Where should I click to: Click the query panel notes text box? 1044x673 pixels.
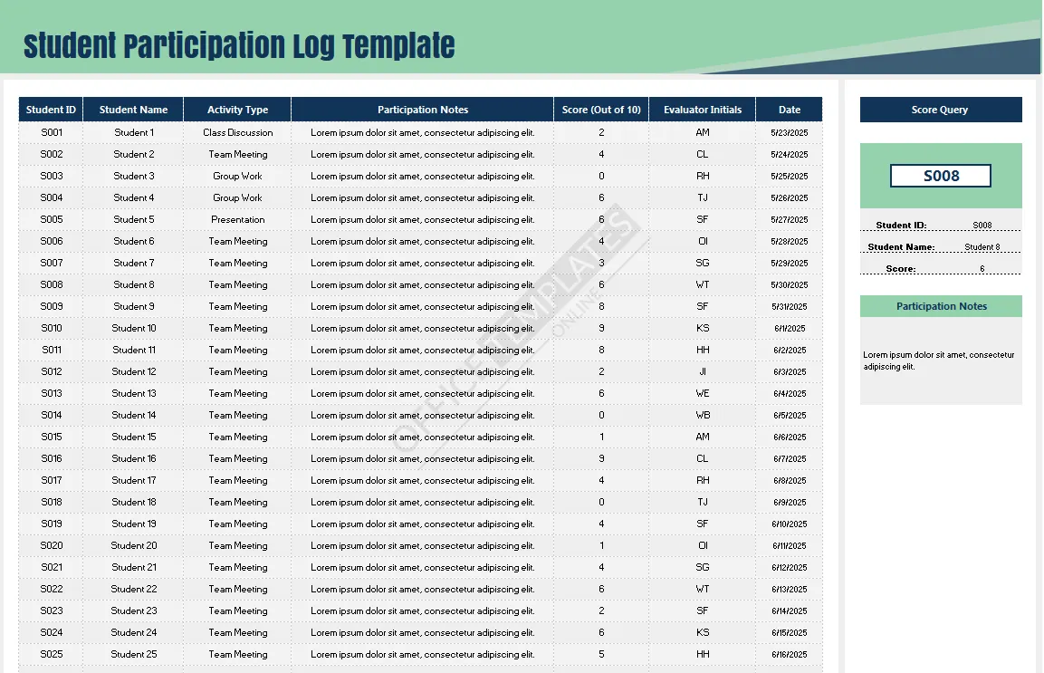(941, 361)
